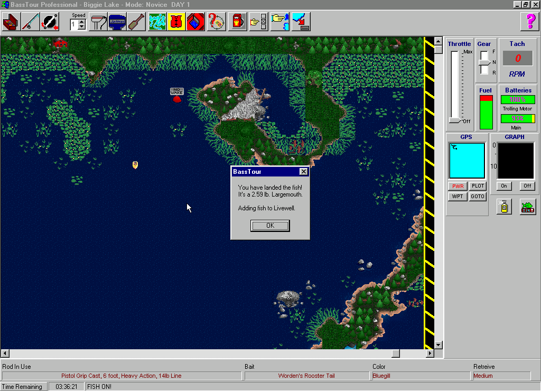The image size is (541, 391).
Task: Click the GPS GOTO button
Action: (478, 197)
